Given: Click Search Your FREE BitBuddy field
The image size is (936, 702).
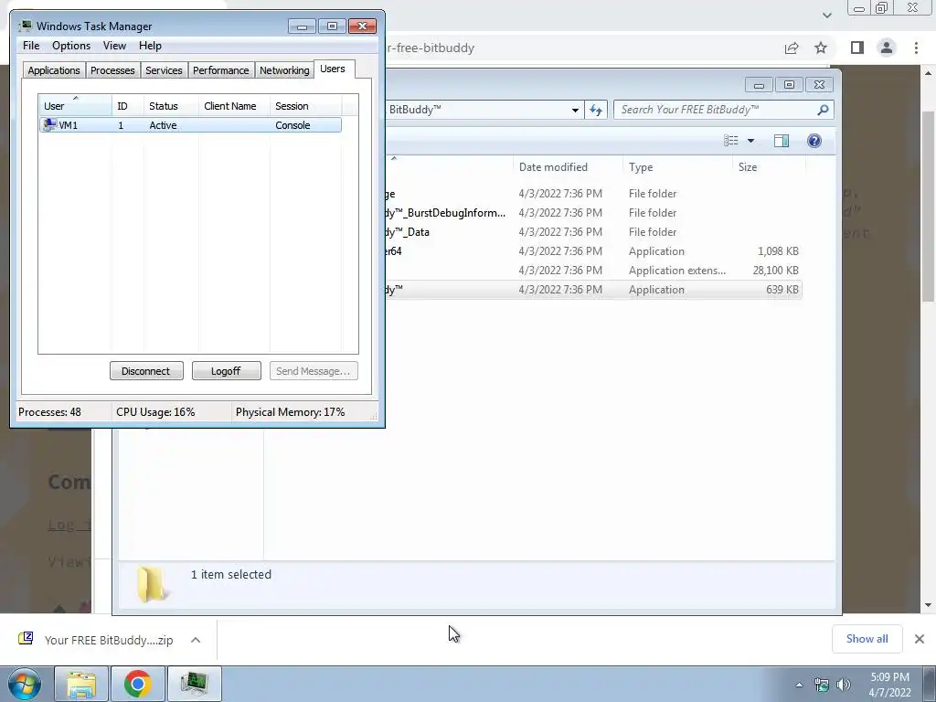Looking at the screenshot, I should pos(724,110).
